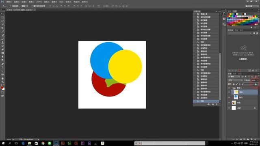Filter layers by type (T icon)

pos(249,77)
